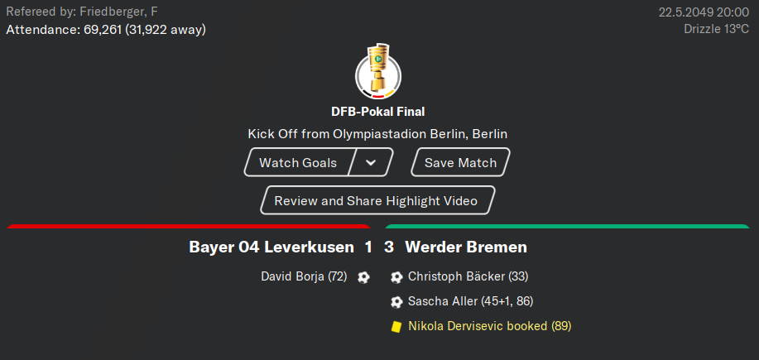The height and width of the screenshot is (360, 759).
Task: Click the Save Match button
Action: point(460,162)
